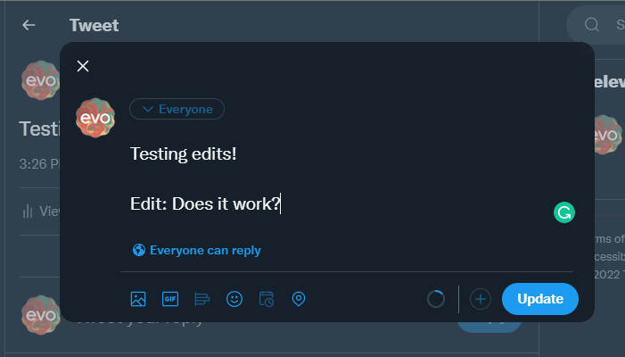Add a poll to the tweet
Image resolution: width=625 pixels, height=357 pixels.
[202, 299]
